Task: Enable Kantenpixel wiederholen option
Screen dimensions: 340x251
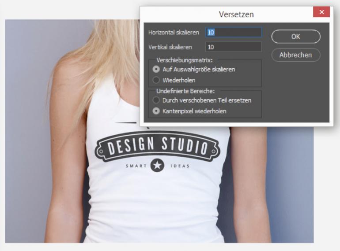Action: point(156,111)
